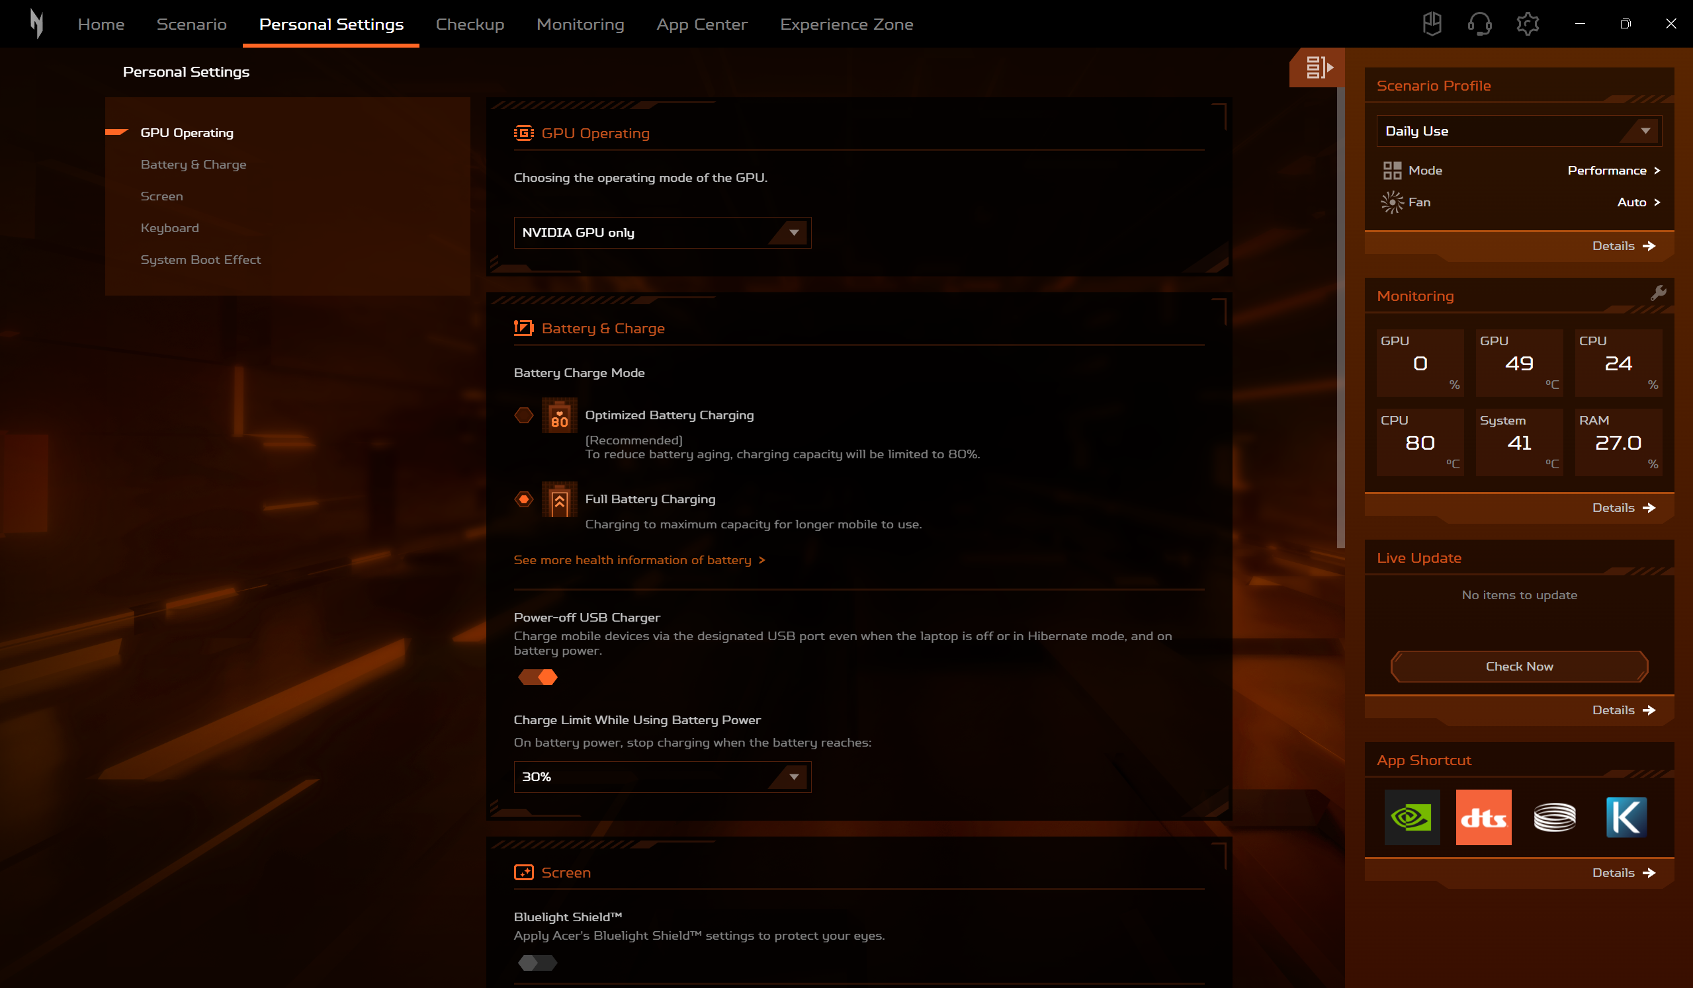Launch the DTS audio shortcut
The width and height of the screenshot is (1693, 988).
pyautogui.click(x=1483, y=817)
